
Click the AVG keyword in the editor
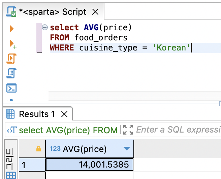point(91,28)
